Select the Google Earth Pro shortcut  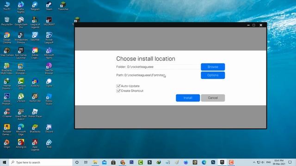pyautogui.click(x=21, y=23)
